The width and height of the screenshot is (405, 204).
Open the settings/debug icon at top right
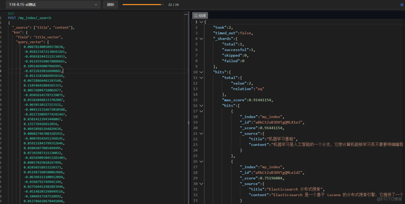coord(402,4)
